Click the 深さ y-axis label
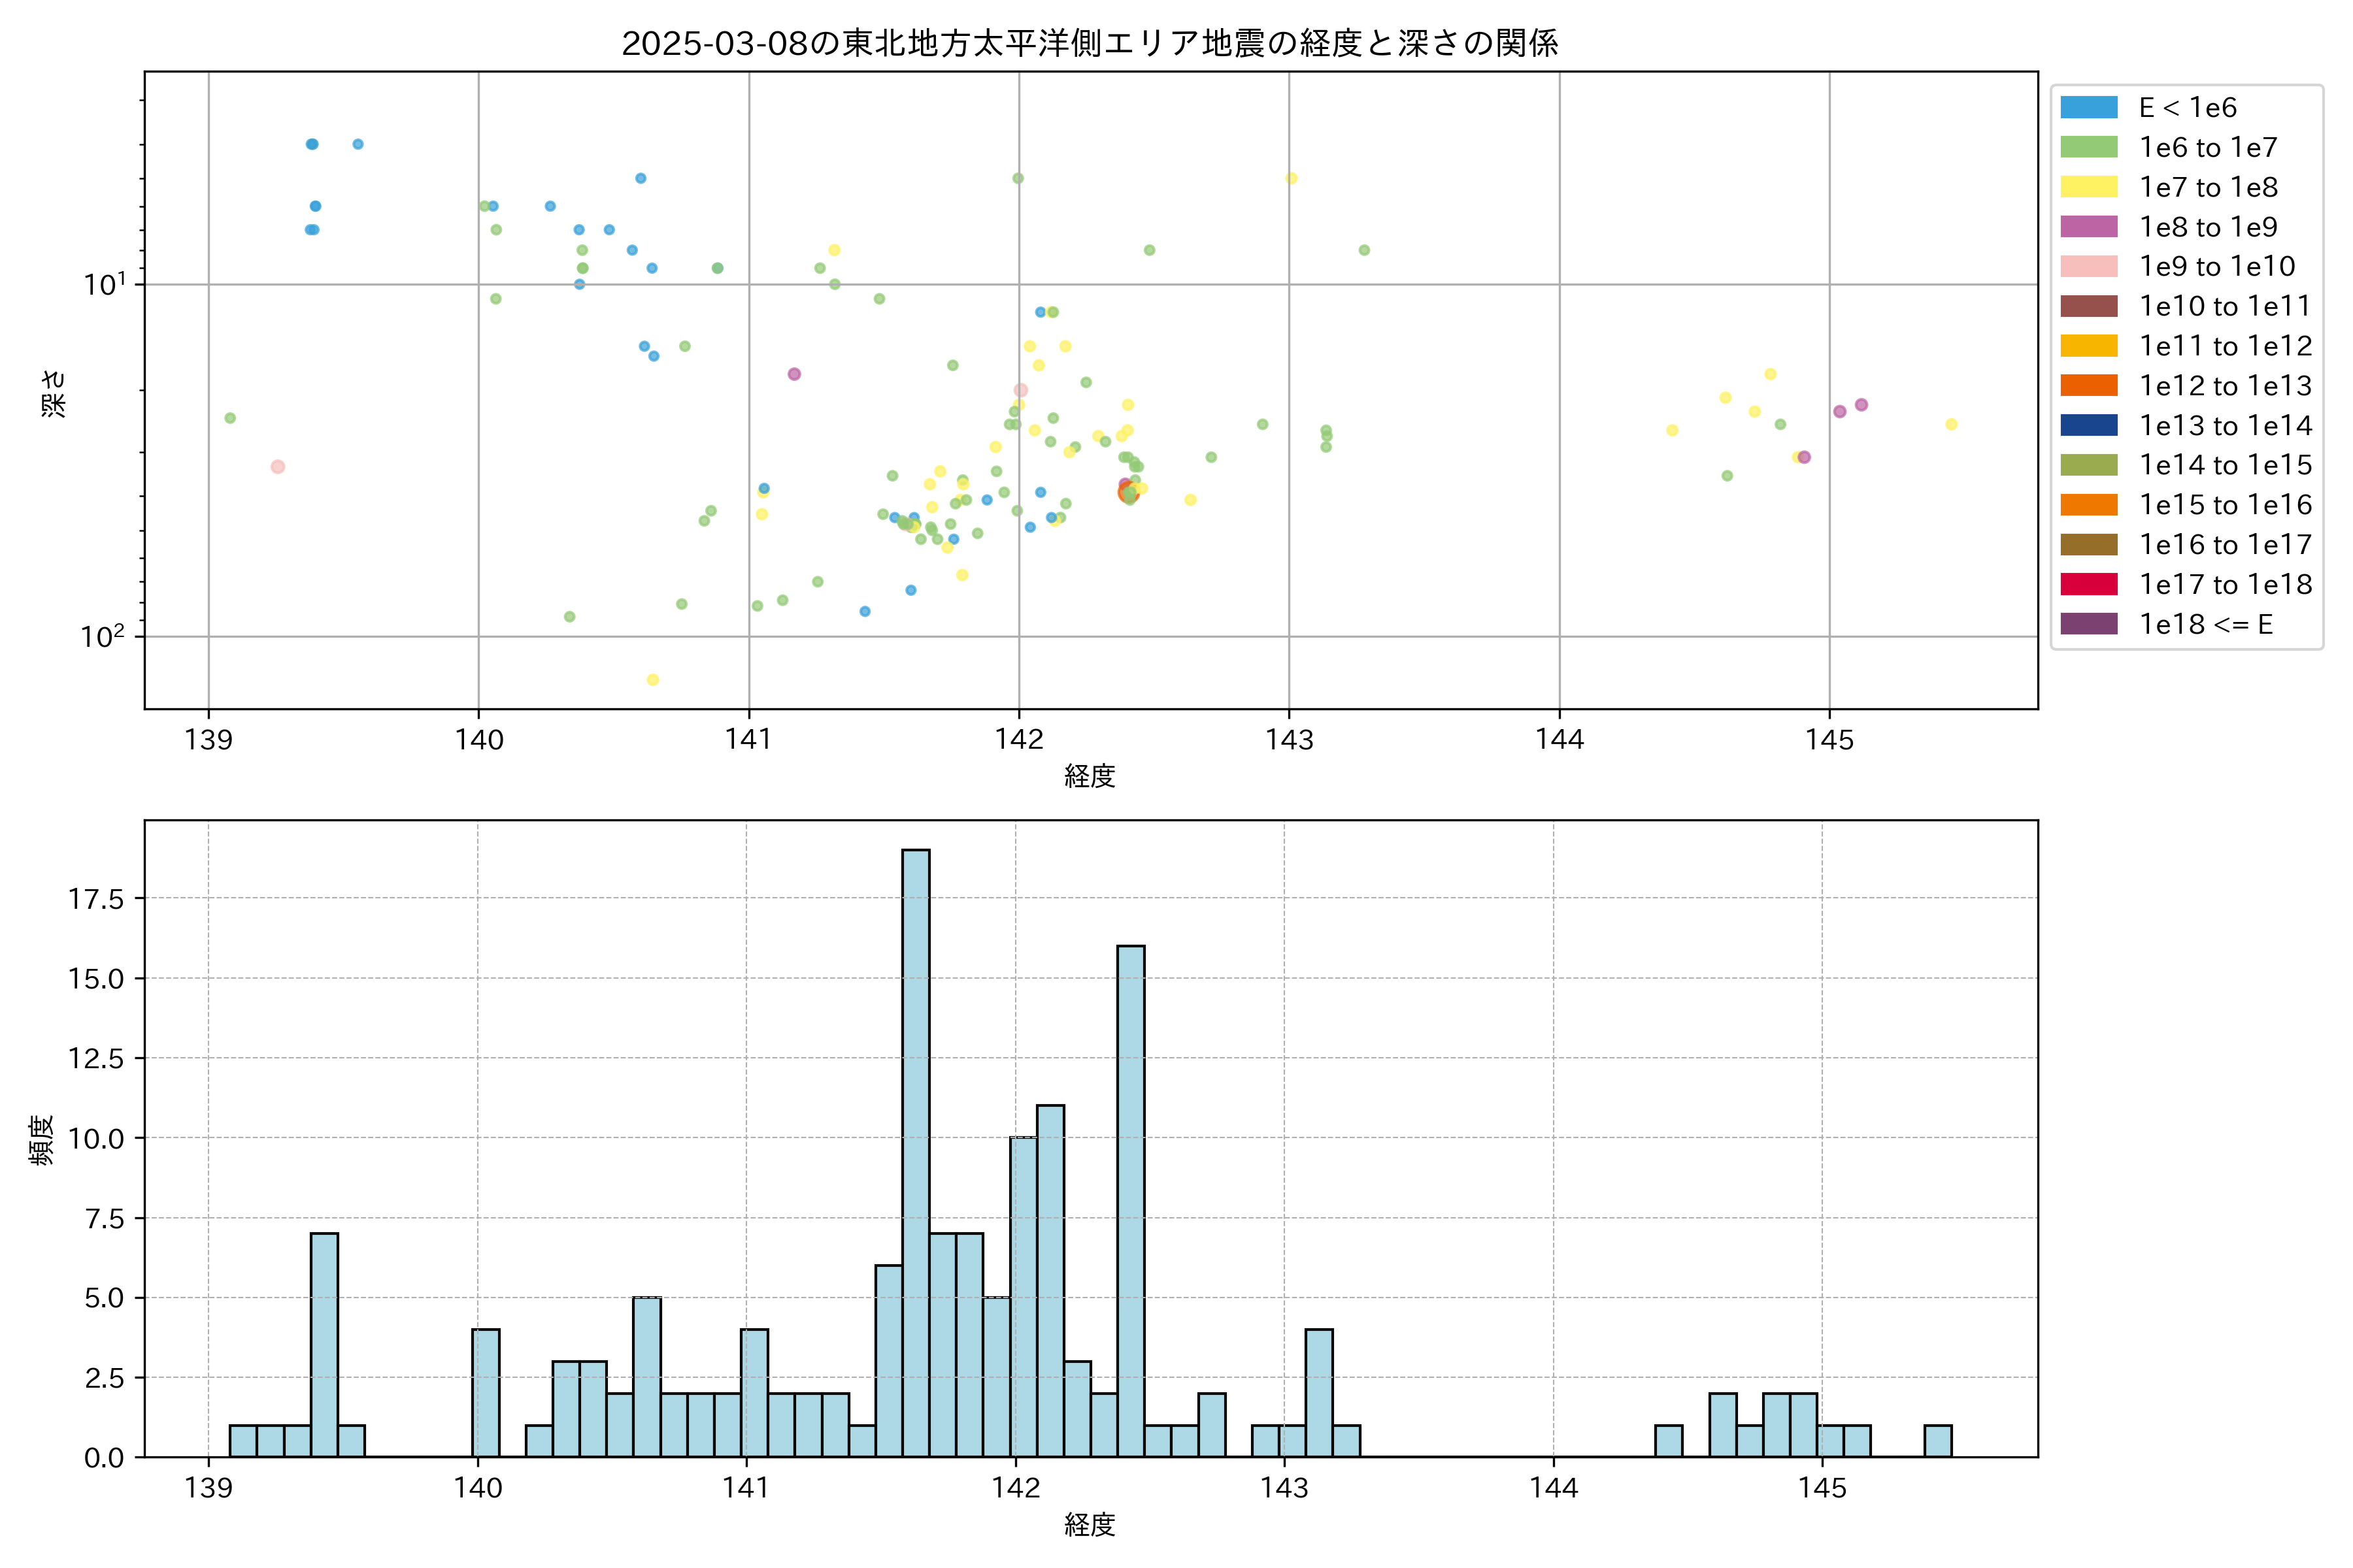 [x=54, y=393]
